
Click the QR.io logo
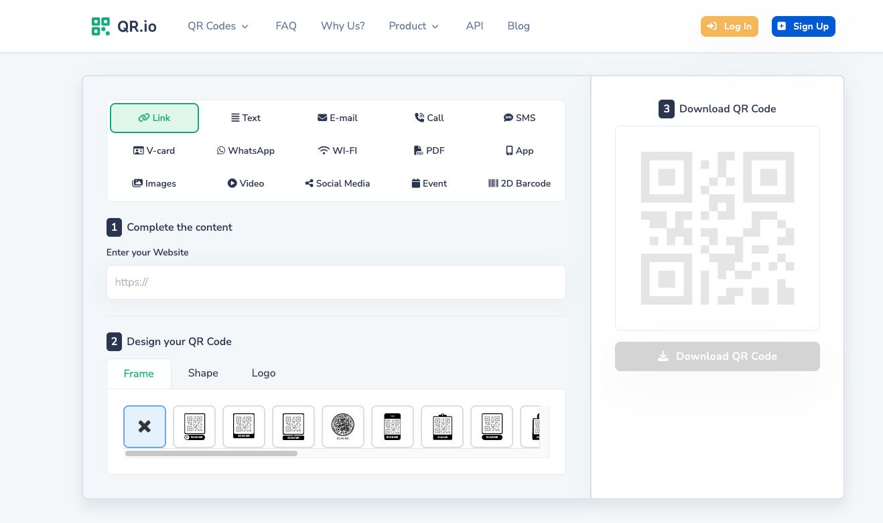pos(124,26)
